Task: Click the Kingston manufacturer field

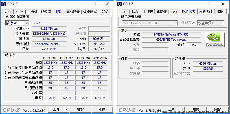Action: pyautogui.click(x=49, y=39)
